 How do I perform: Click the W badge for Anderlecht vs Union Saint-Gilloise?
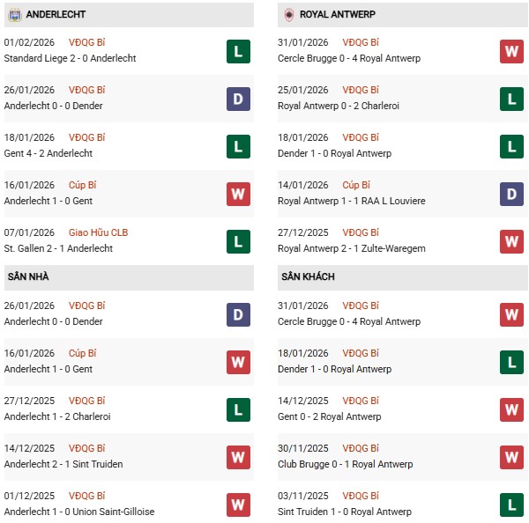238,505
